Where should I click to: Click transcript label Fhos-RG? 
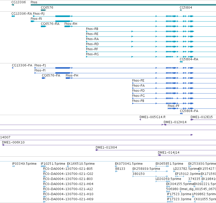click(92, 54)
